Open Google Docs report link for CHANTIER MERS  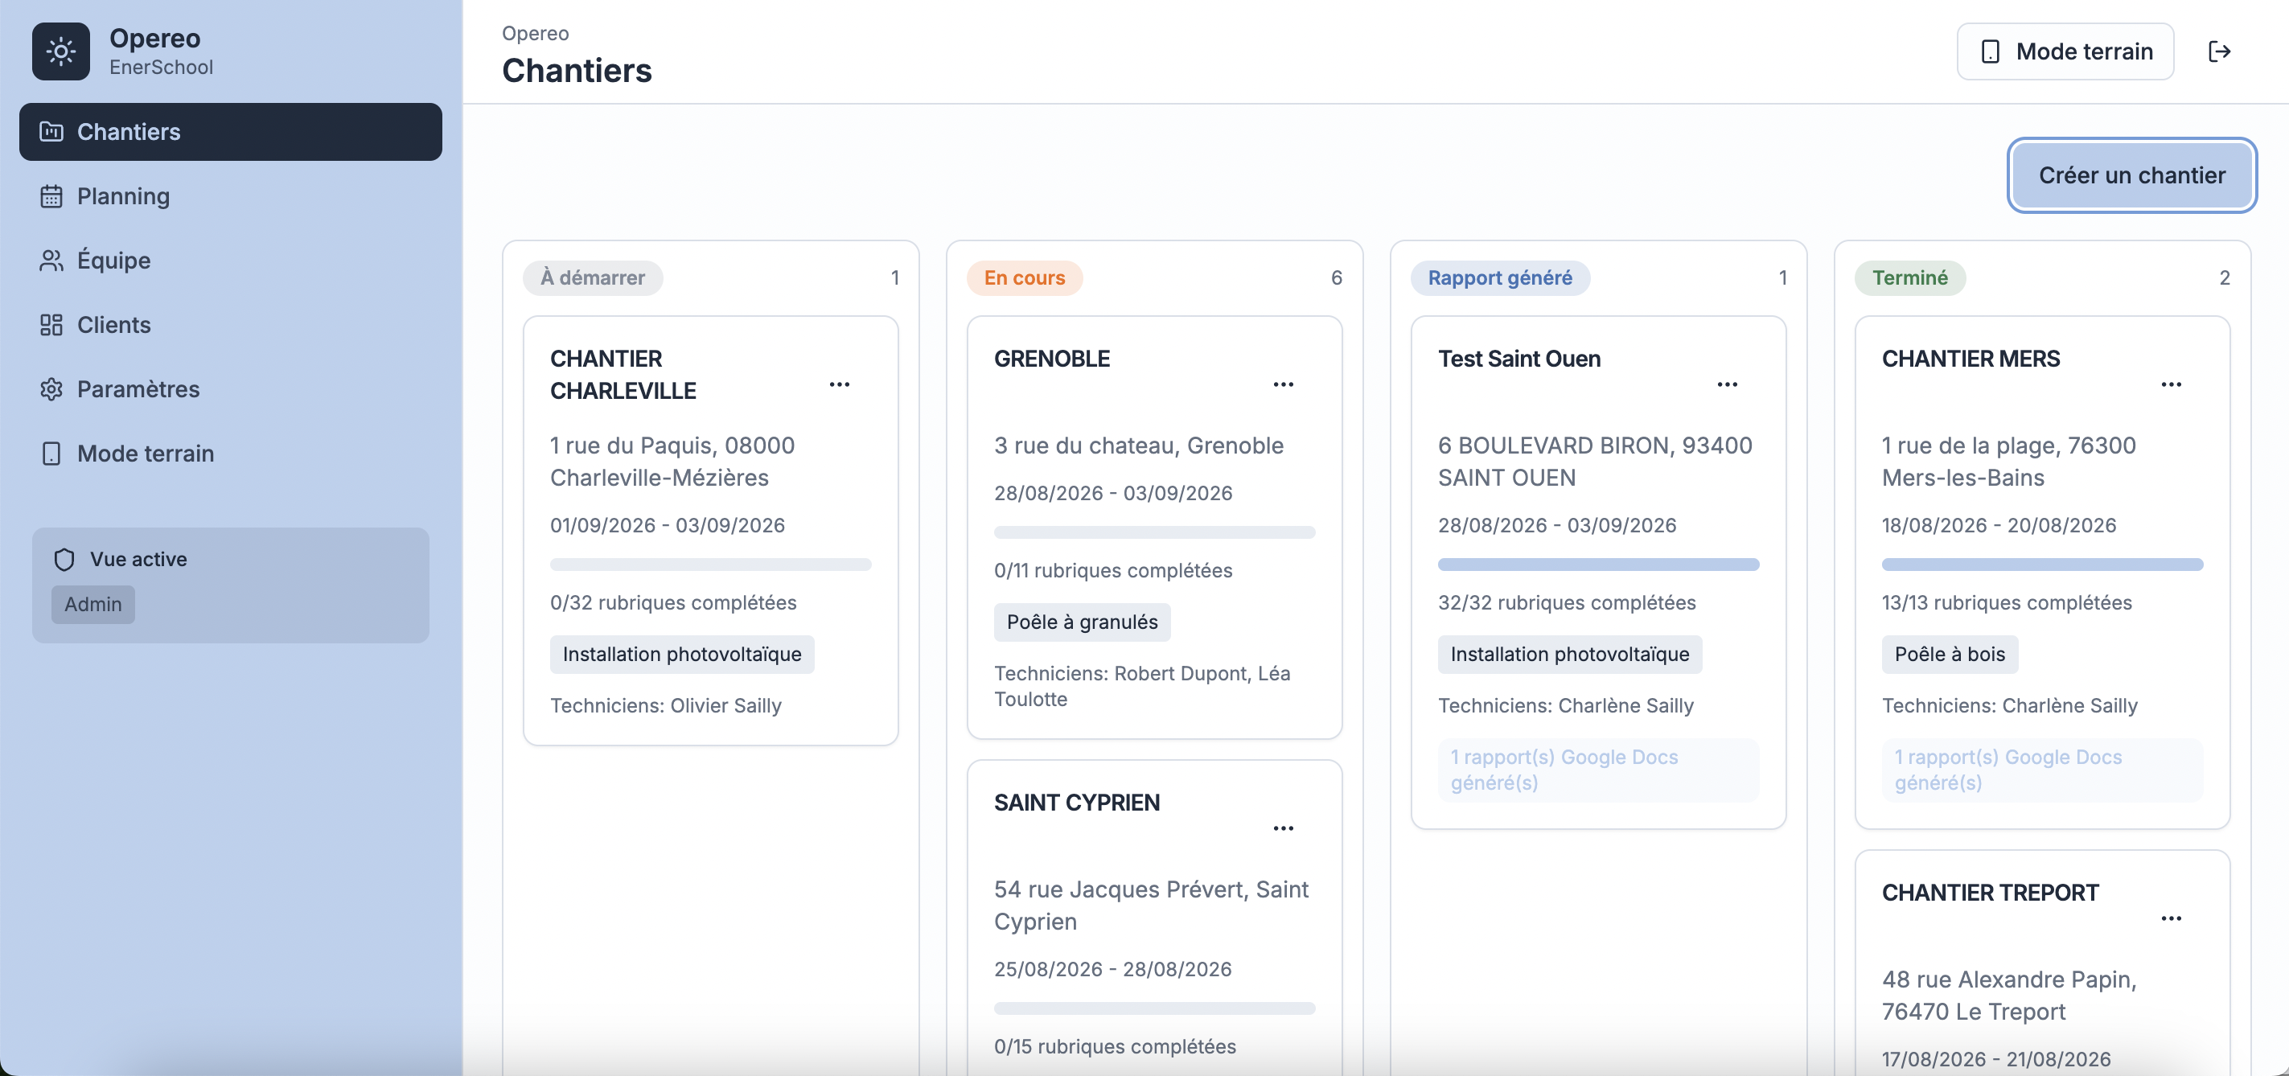coord(2041,770)
